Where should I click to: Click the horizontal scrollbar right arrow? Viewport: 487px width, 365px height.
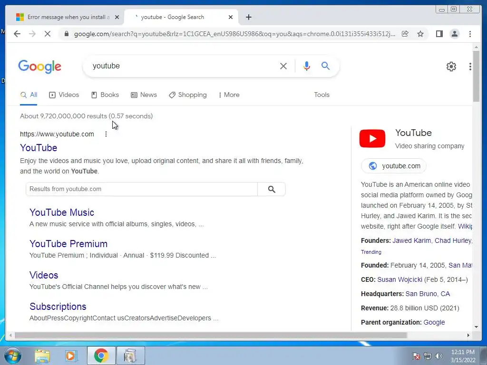click(468, 335)
